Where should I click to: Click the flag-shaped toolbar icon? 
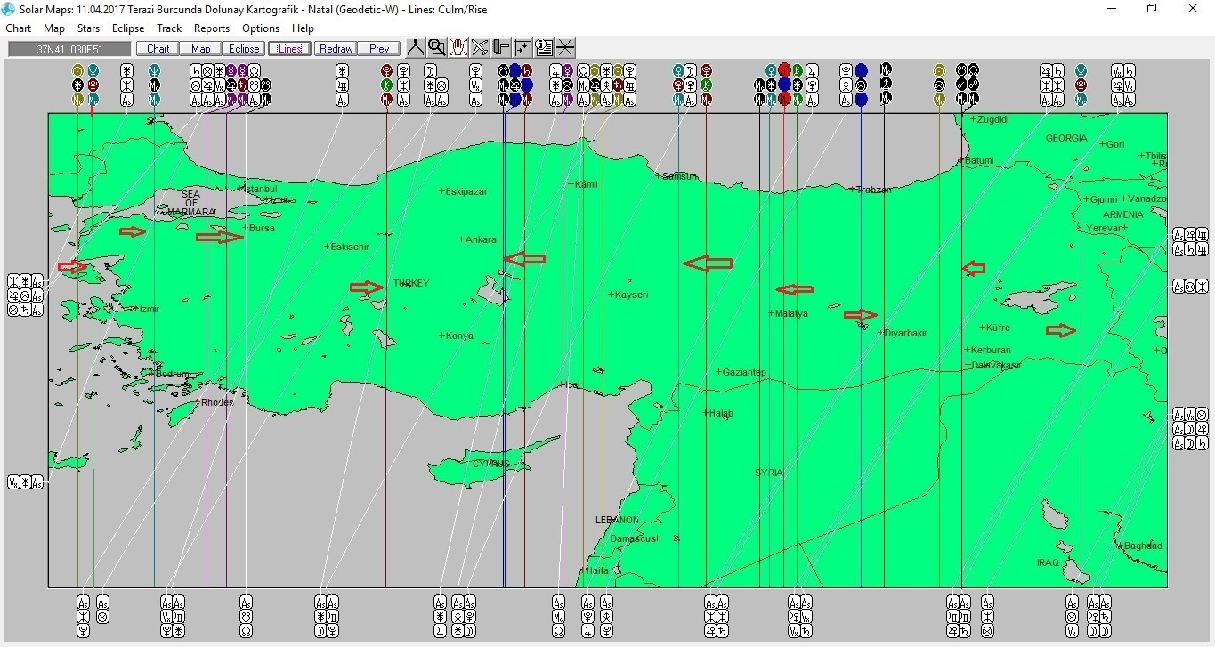pos(501,48)
